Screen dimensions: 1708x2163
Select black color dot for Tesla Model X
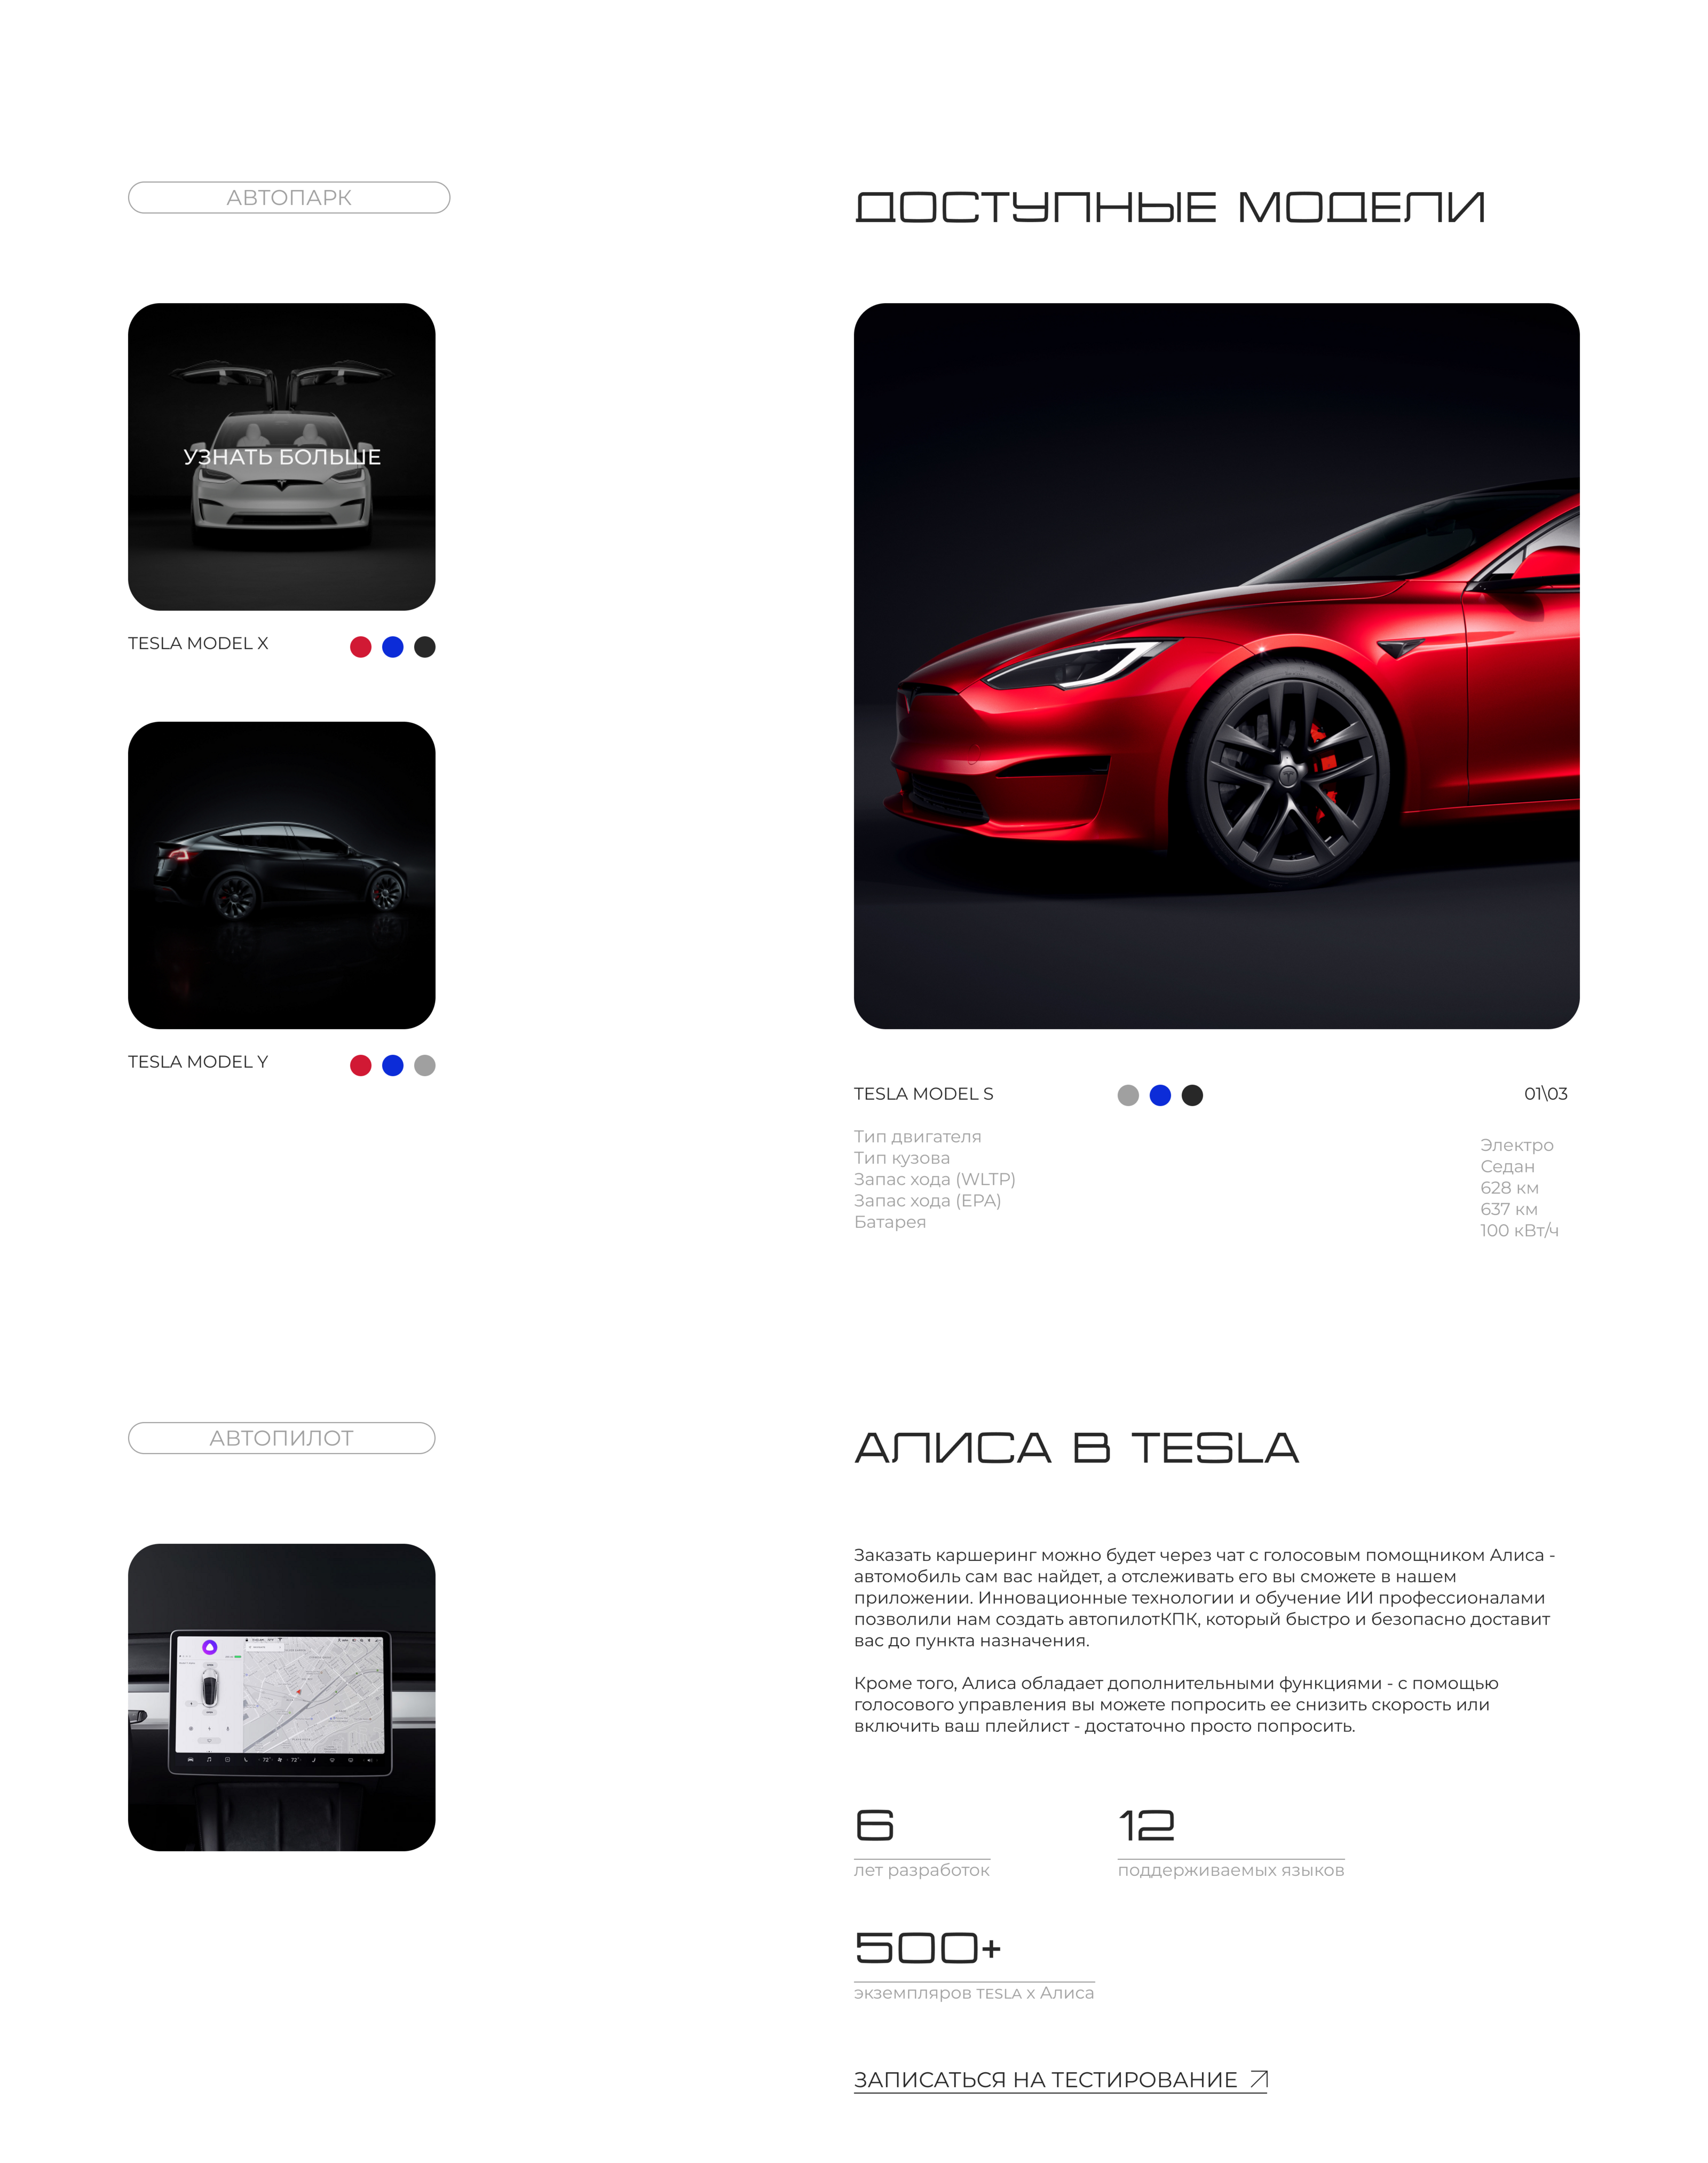click(425, 647)
